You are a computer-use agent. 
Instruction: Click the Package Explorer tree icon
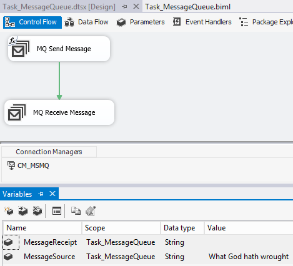click(x=244, y=22)
